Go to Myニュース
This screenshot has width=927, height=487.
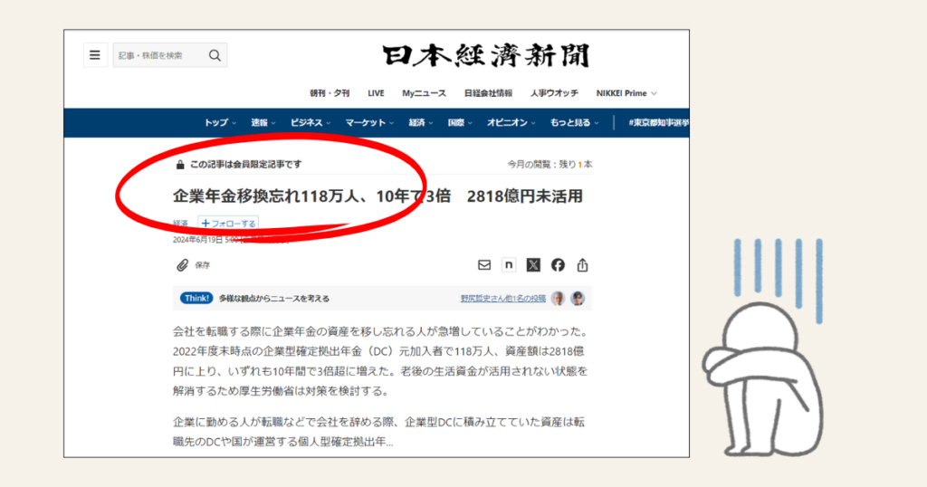click(x=424, y=93)
